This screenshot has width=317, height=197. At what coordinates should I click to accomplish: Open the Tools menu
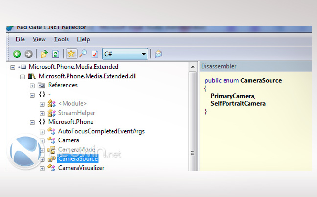click(61, 39)
